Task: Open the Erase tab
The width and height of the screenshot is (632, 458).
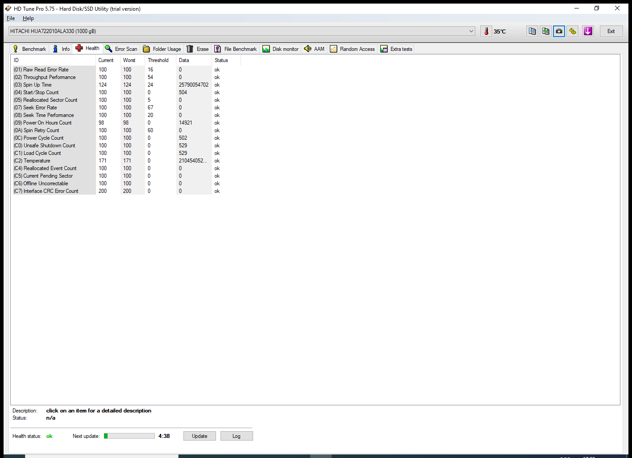Action: pyautogui.click(x=198, y=49)
